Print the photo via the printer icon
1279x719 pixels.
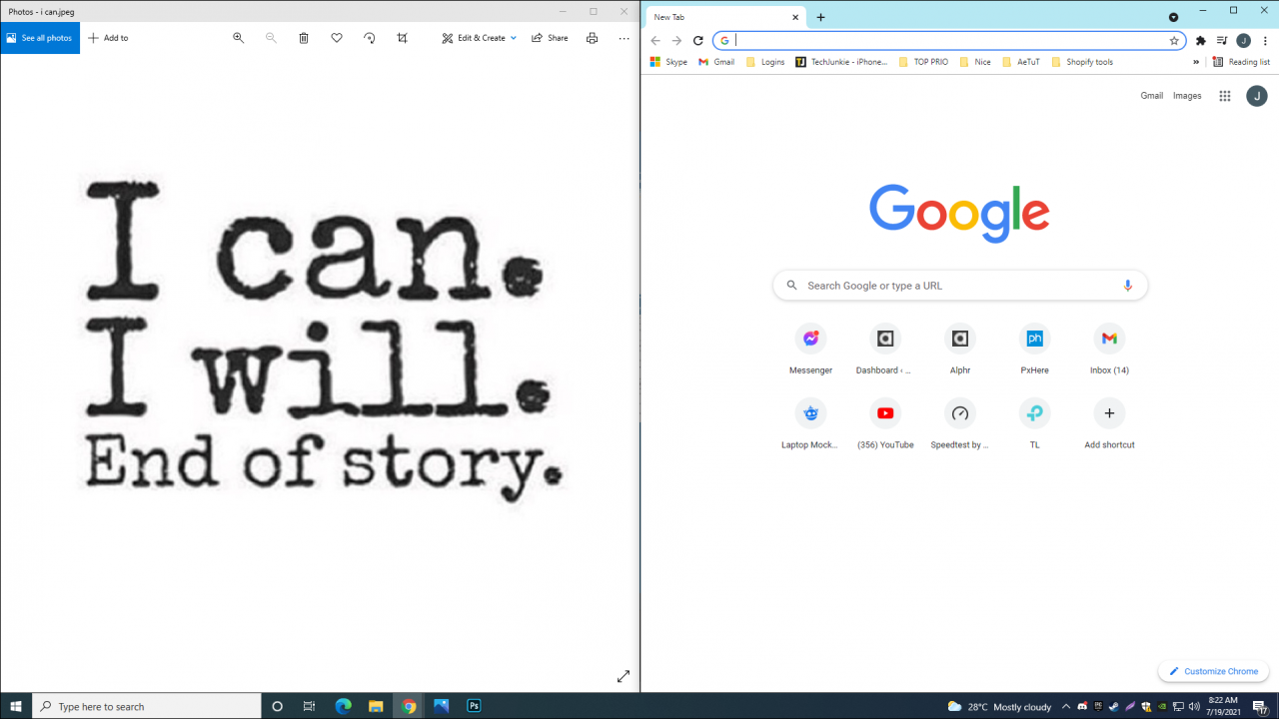tap(592, 38)
